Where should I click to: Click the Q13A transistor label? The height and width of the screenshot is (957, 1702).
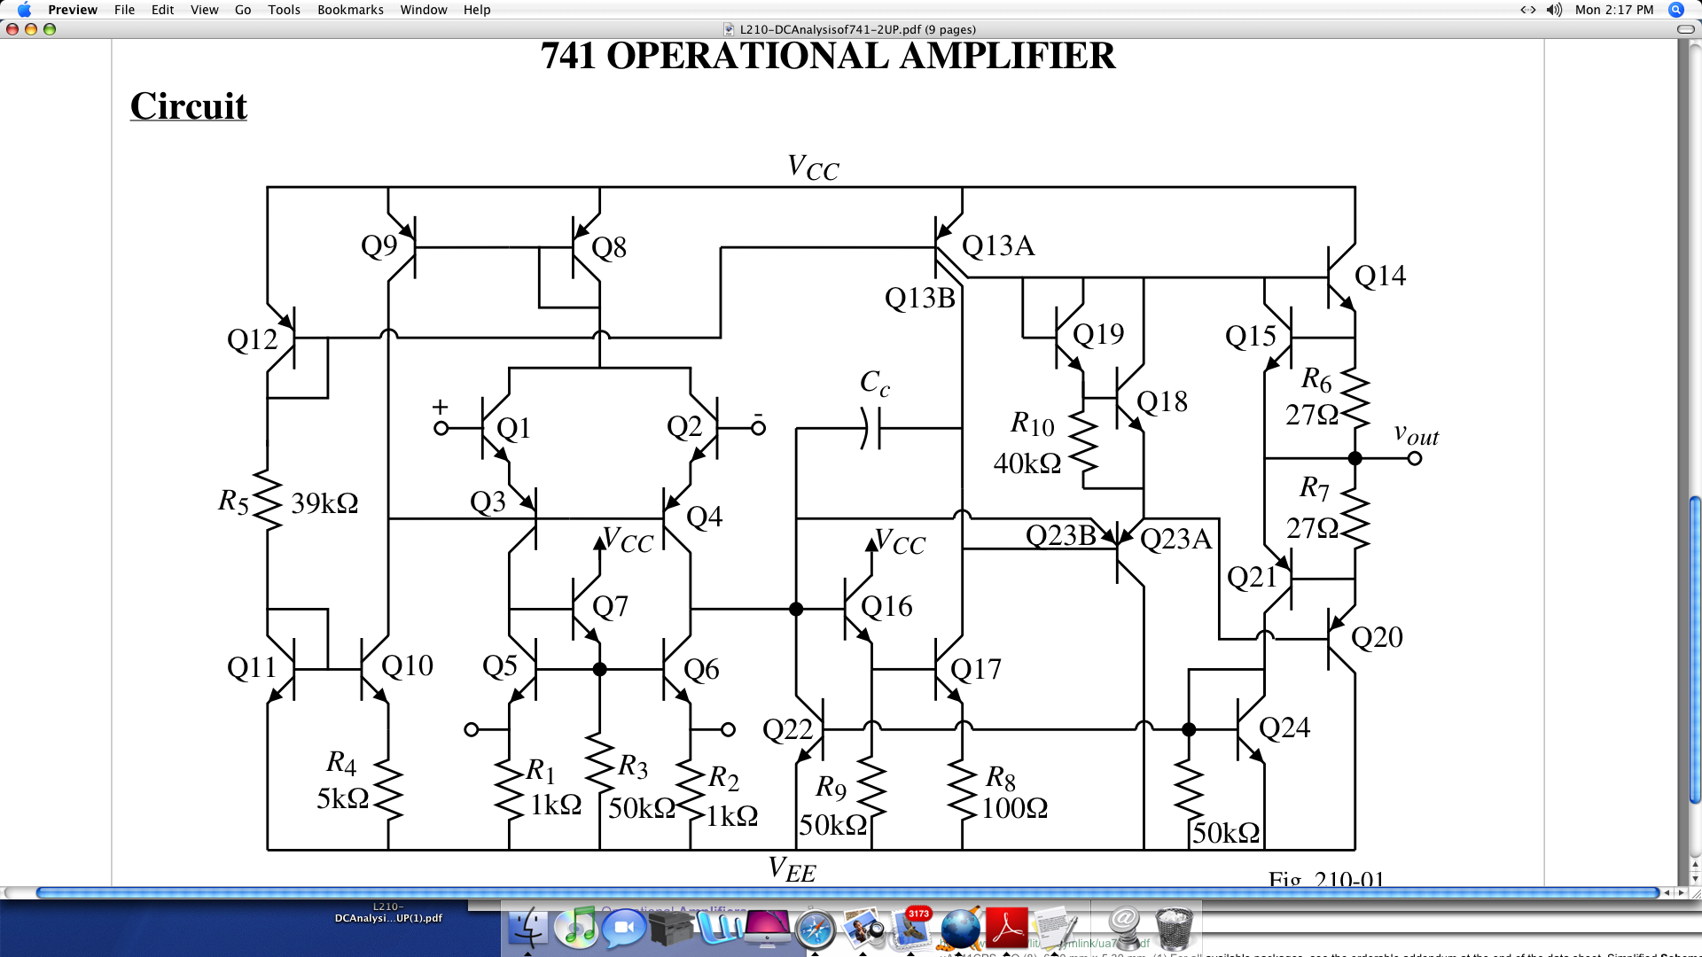tap(998, 245)
